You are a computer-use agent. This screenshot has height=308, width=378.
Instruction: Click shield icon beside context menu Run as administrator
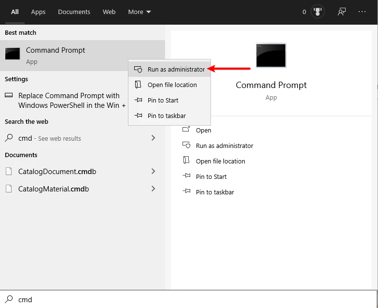[138, 69]
